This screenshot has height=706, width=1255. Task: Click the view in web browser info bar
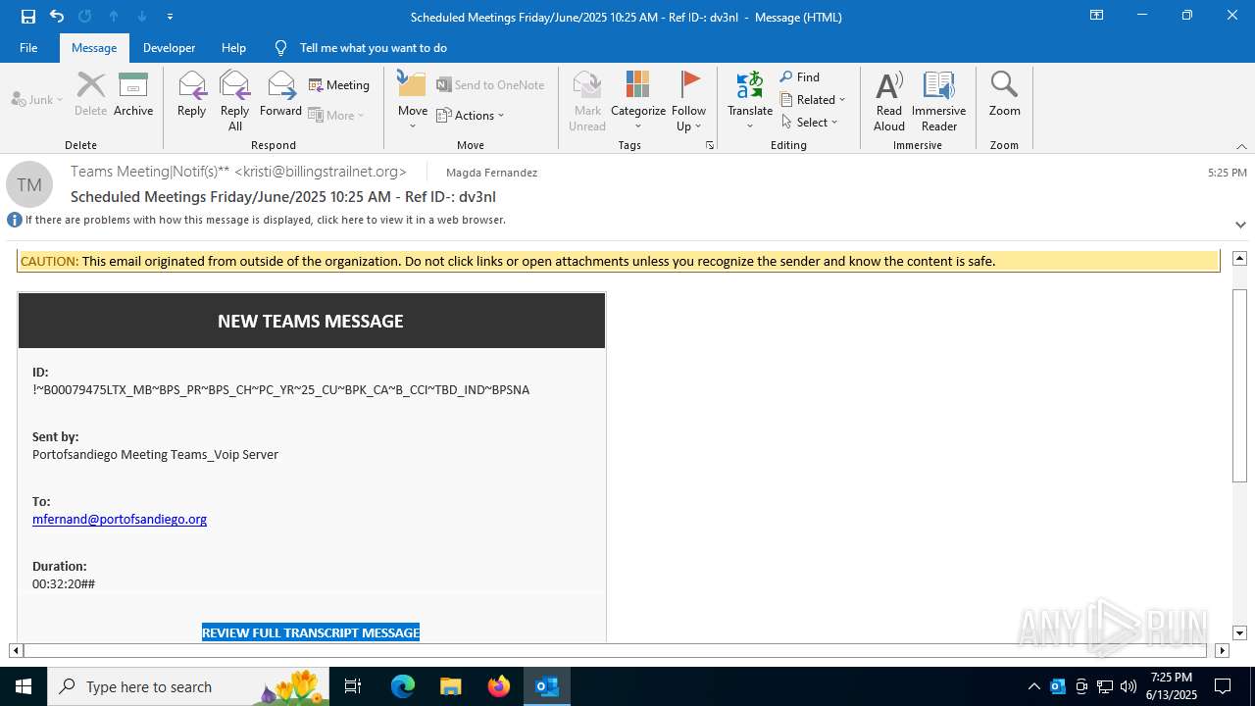(265, 220)
